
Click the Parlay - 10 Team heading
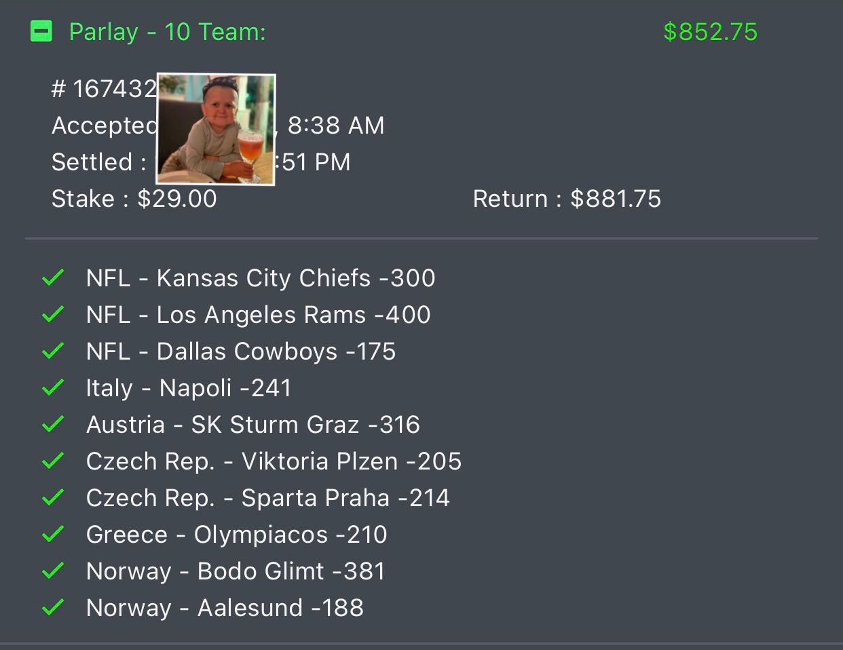(167, 32)
